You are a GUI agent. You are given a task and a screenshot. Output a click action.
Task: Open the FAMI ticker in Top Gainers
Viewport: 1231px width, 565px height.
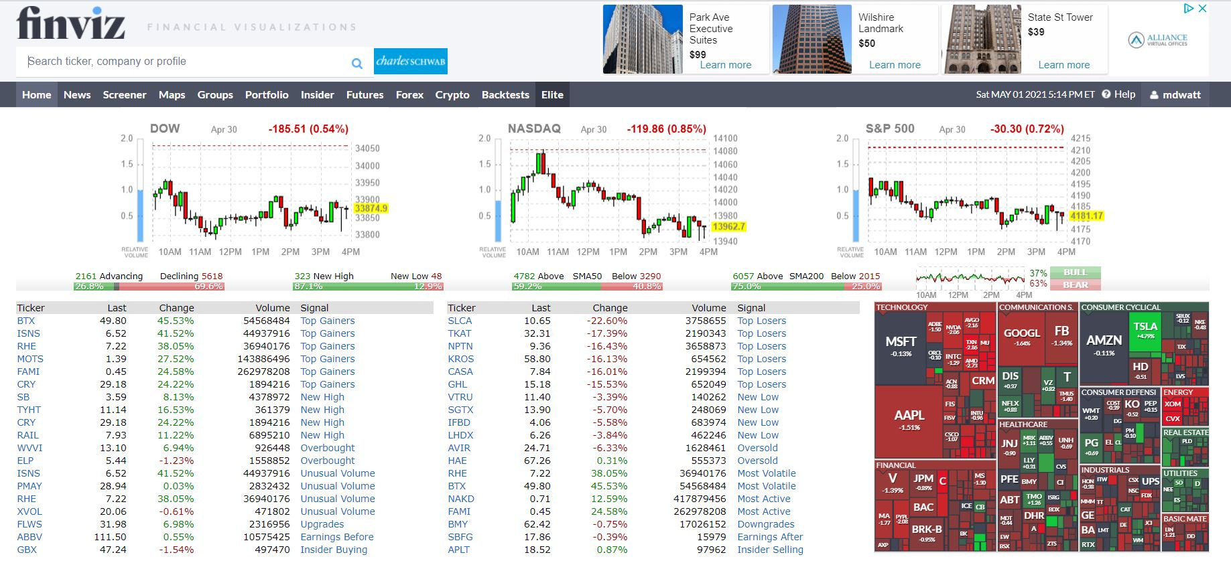28,372
